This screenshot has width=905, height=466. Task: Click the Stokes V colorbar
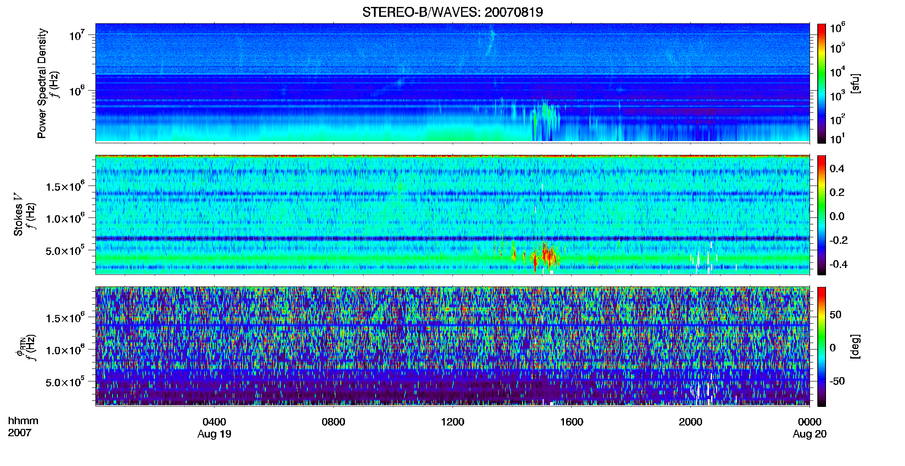coord(821,215)
